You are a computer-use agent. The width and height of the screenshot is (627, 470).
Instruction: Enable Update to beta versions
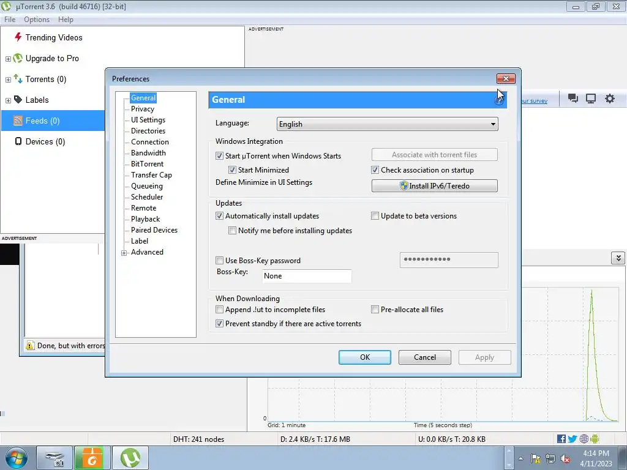(x=375, y=216)
